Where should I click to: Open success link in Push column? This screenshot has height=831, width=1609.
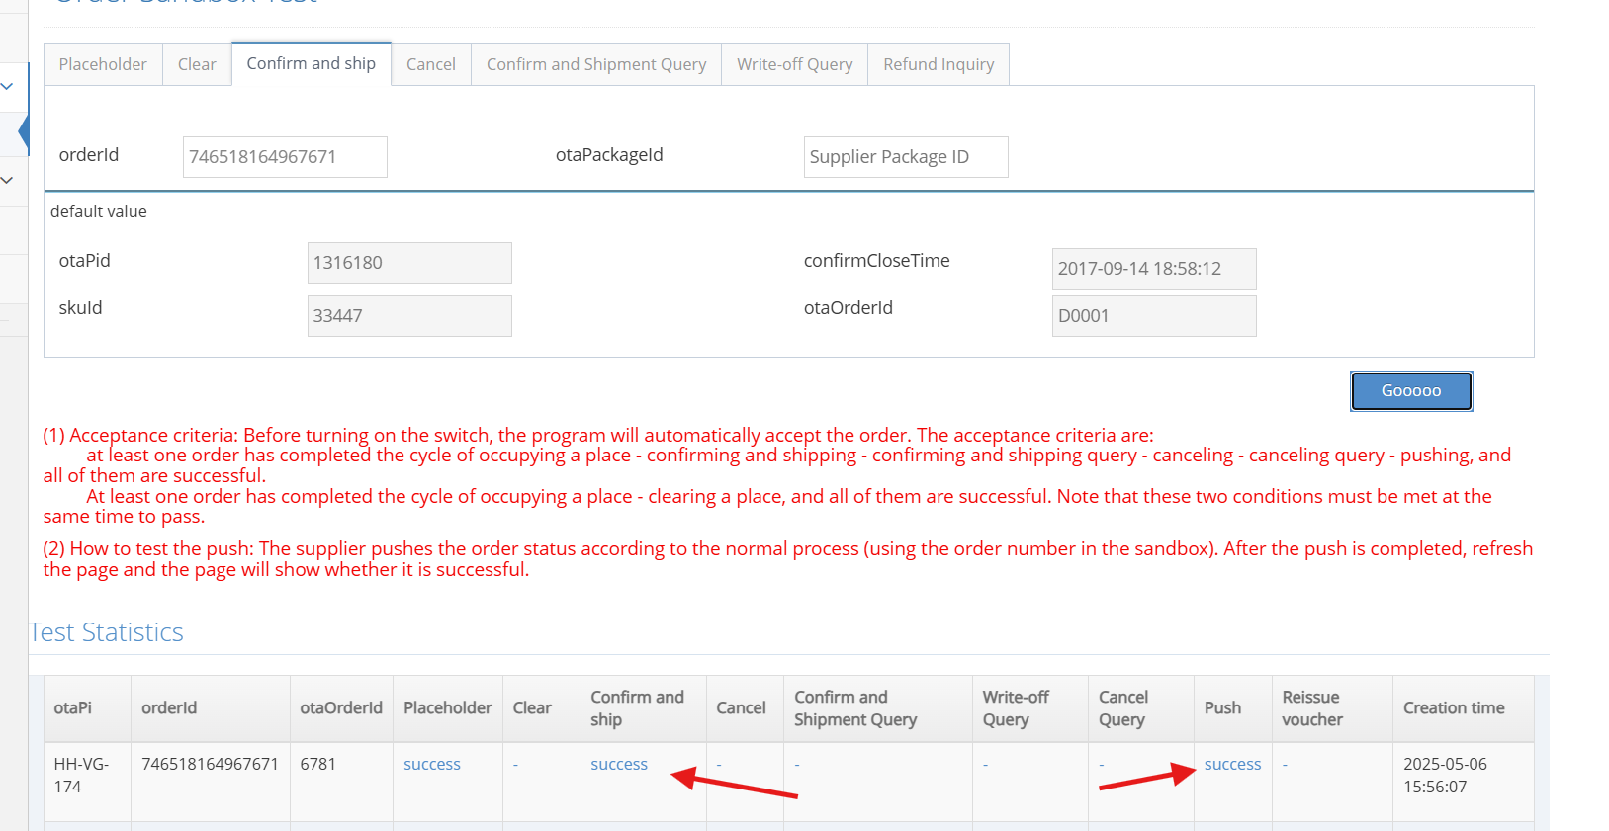[x=1232, y=764]
